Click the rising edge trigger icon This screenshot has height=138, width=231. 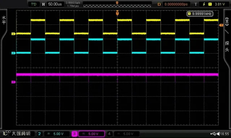click(x=204, y=4)
